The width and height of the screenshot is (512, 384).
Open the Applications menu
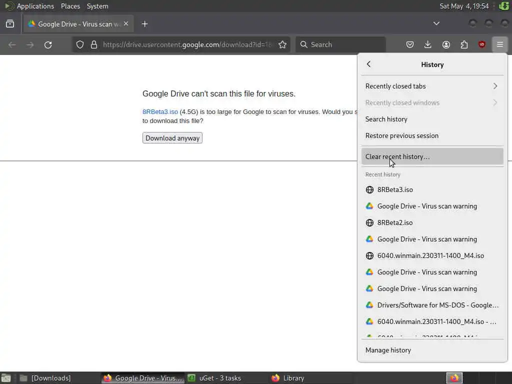35,6
